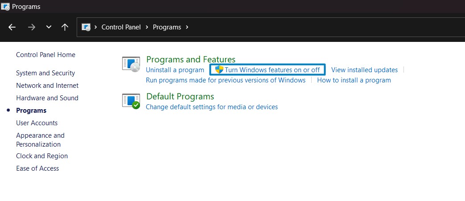Open Change default settings for media or devices
465x201 pixels.
212,107
